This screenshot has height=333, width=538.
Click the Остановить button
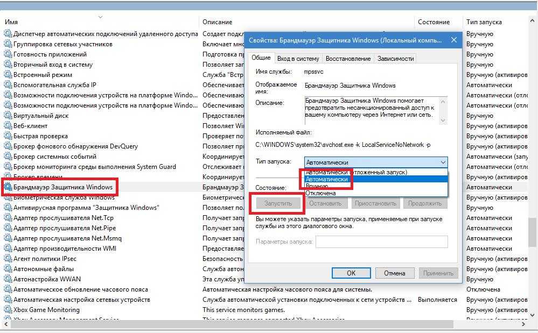tap(325, 203)
